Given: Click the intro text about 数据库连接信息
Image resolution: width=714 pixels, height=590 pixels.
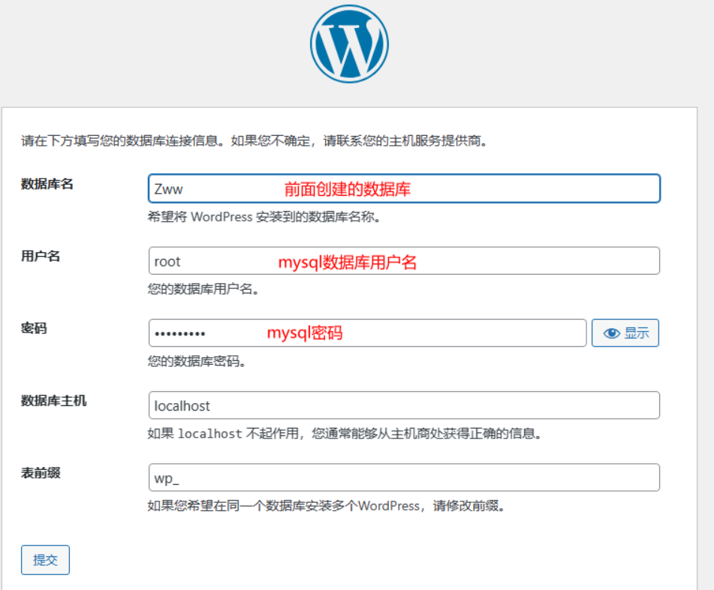Looking at the screenshot, I should click(x=255, y=140).
